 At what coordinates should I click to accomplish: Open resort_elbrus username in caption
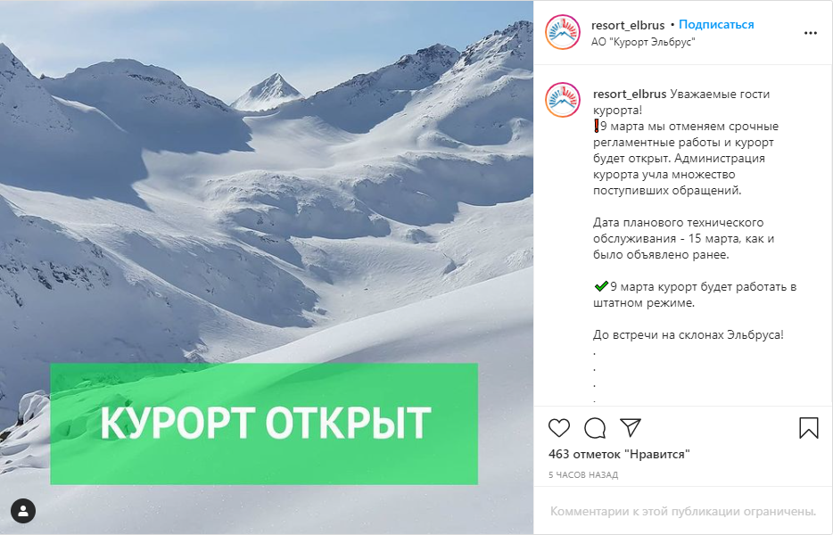coord(630,94)
